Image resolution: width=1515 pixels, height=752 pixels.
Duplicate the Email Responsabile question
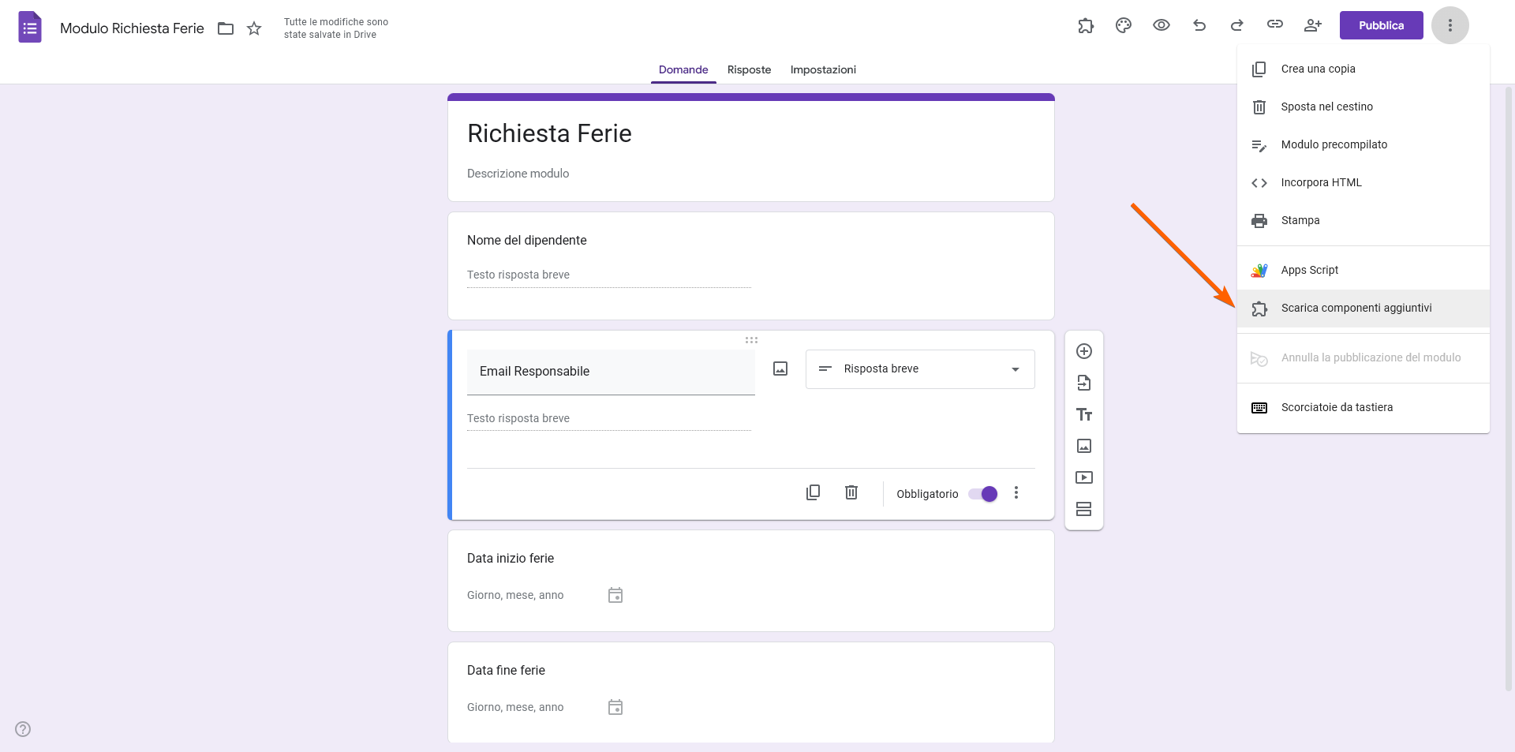[x=813, y=492]
